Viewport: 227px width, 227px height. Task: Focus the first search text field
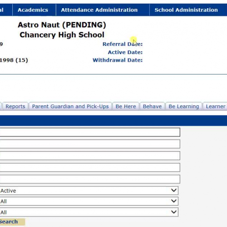(x=90, y=132)
